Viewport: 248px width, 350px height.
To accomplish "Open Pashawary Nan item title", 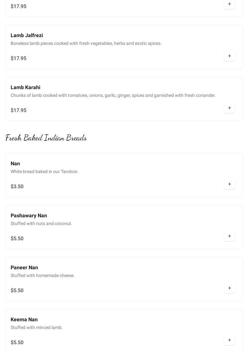I will [x=29, y=216].
